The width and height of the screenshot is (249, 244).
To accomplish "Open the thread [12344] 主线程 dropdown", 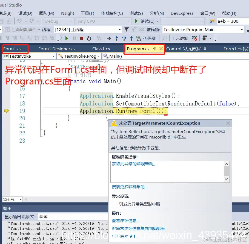I will click(x=88, y=30).
